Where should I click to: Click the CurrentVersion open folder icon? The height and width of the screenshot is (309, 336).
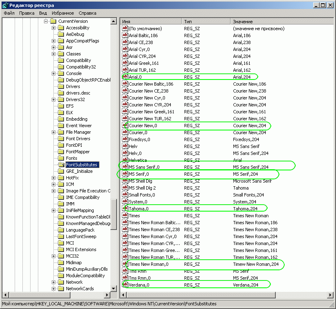(x=53, y=21)
